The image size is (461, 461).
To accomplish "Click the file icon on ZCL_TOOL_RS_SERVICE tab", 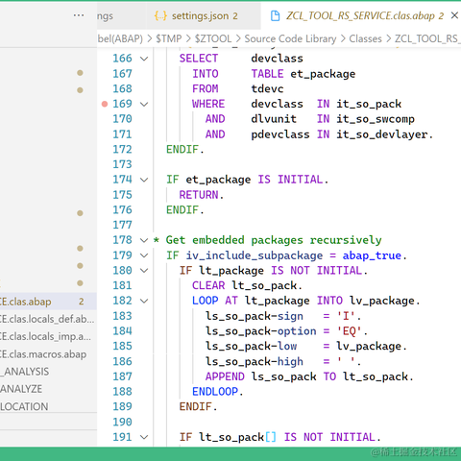I will pos(275,15).
